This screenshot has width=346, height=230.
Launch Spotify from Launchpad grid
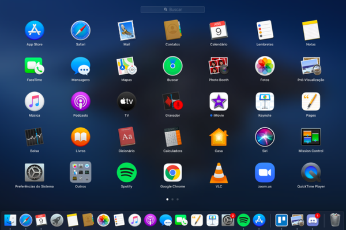(x=126, y=172)
